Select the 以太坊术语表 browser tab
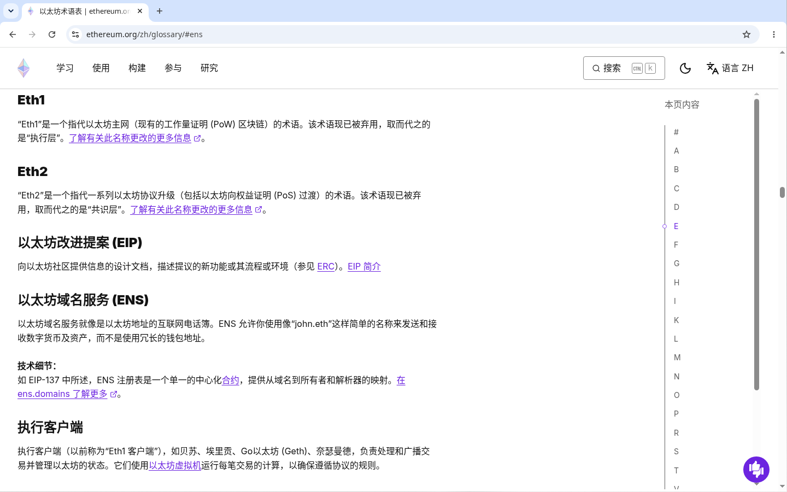This screenshot has height=492, width=787. pyautogui.click(x=85, y=11)
